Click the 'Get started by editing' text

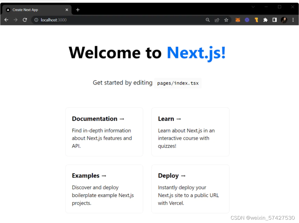click(123, 83)
